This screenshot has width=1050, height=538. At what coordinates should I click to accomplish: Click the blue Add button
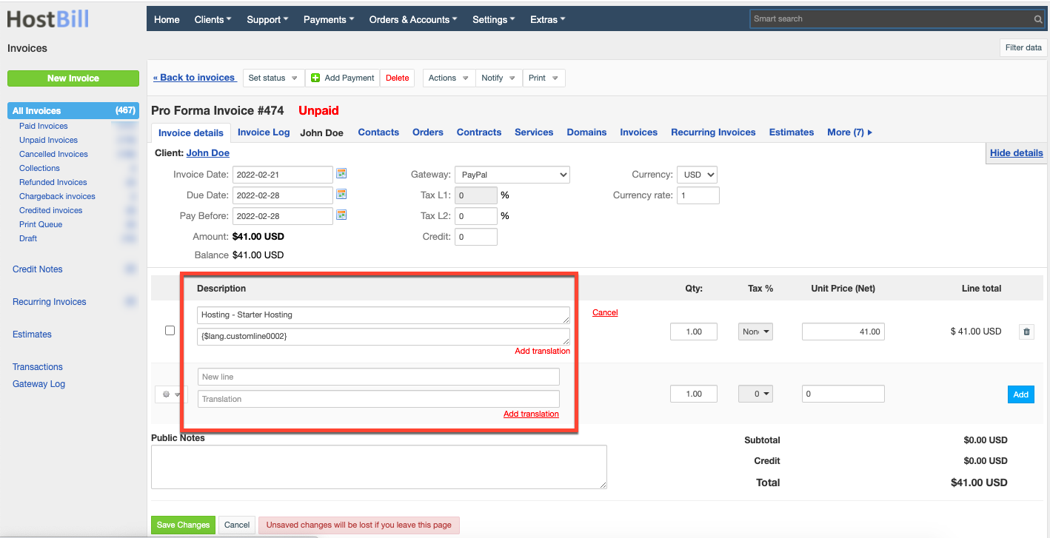pyautogui.click(x=1020, y=394)
